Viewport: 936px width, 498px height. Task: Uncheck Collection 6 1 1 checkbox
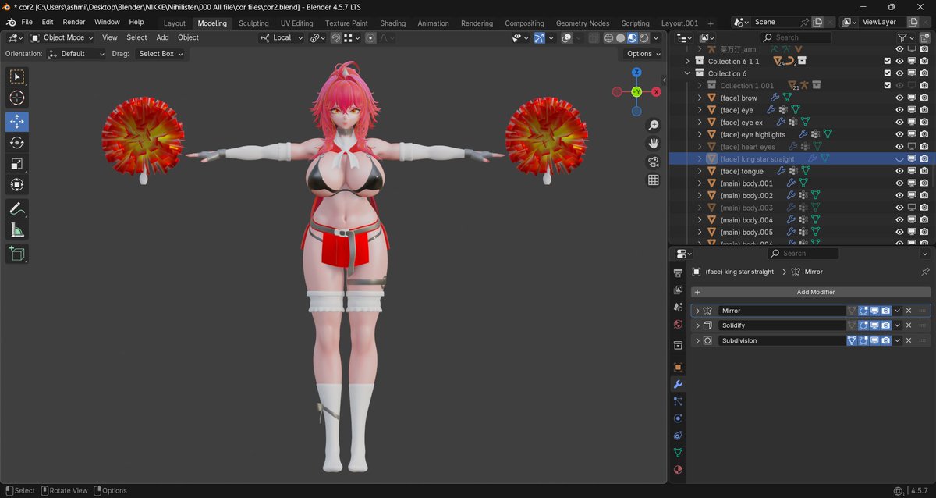888,61
